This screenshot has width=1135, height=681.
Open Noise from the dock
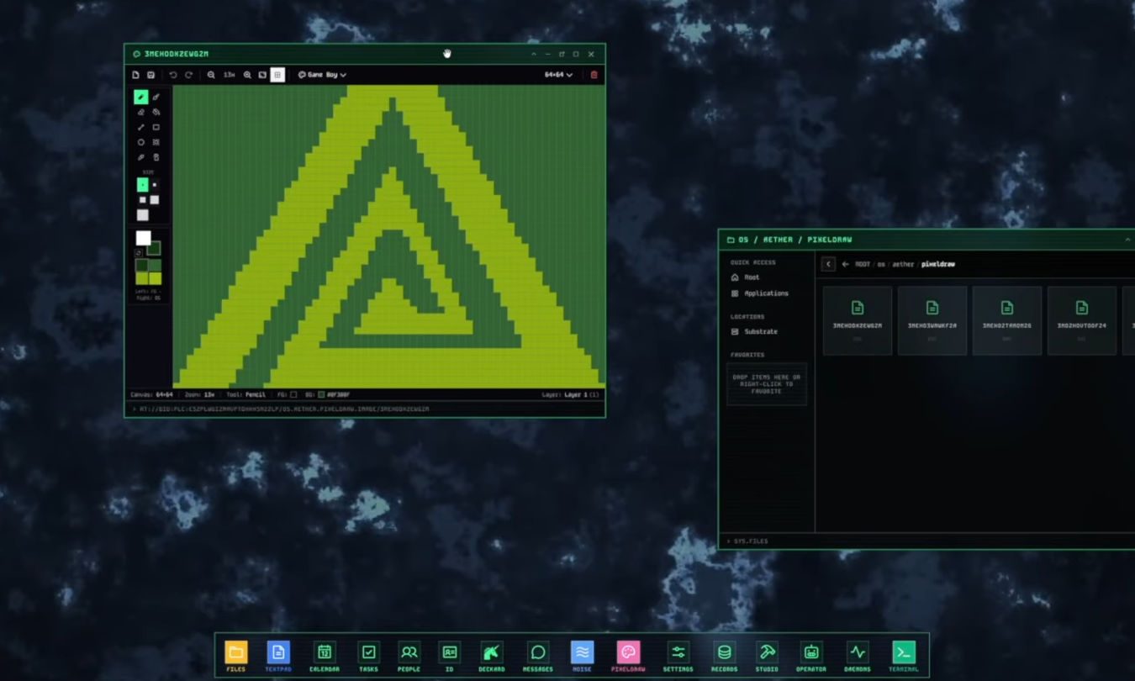pos(582,656)
